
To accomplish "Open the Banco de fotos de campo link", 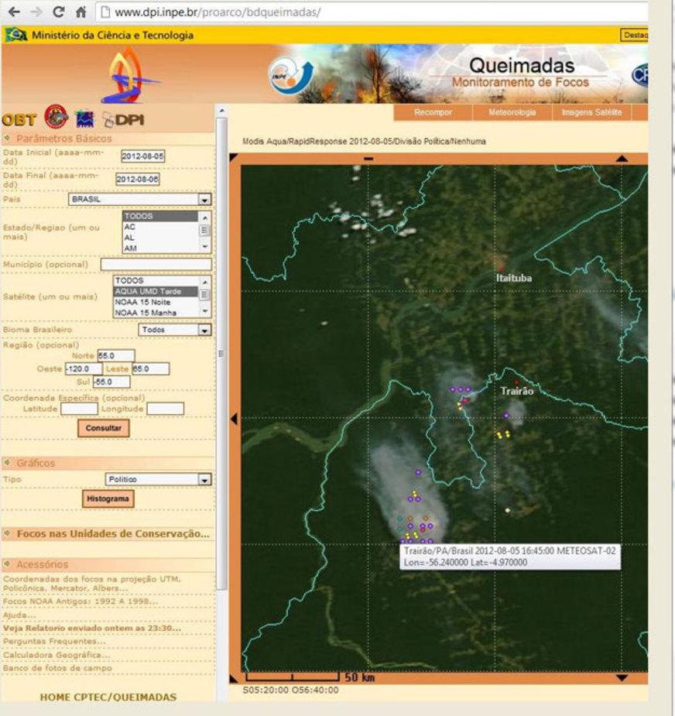I will coord(57,668).
